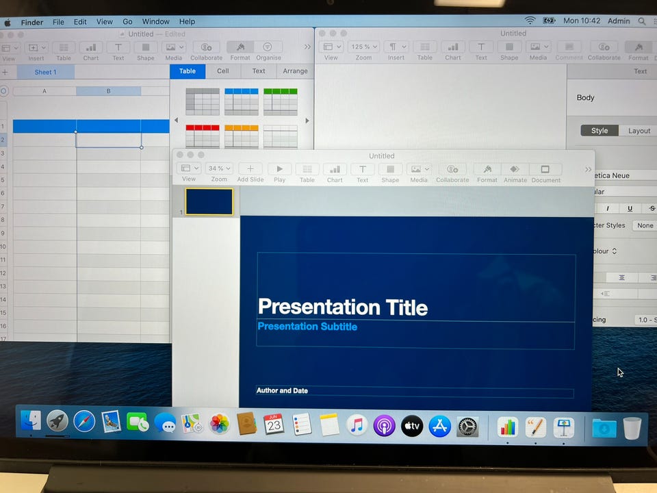
Task: Click Collaborate icon in Numbers toolbar
Action: pos(206,47)
